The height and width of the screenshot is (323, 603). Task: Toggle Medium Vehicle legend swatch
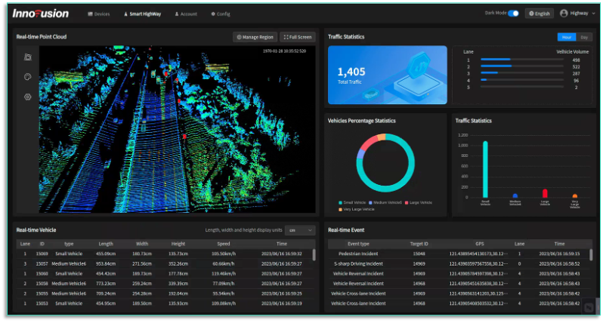(370, 203)
